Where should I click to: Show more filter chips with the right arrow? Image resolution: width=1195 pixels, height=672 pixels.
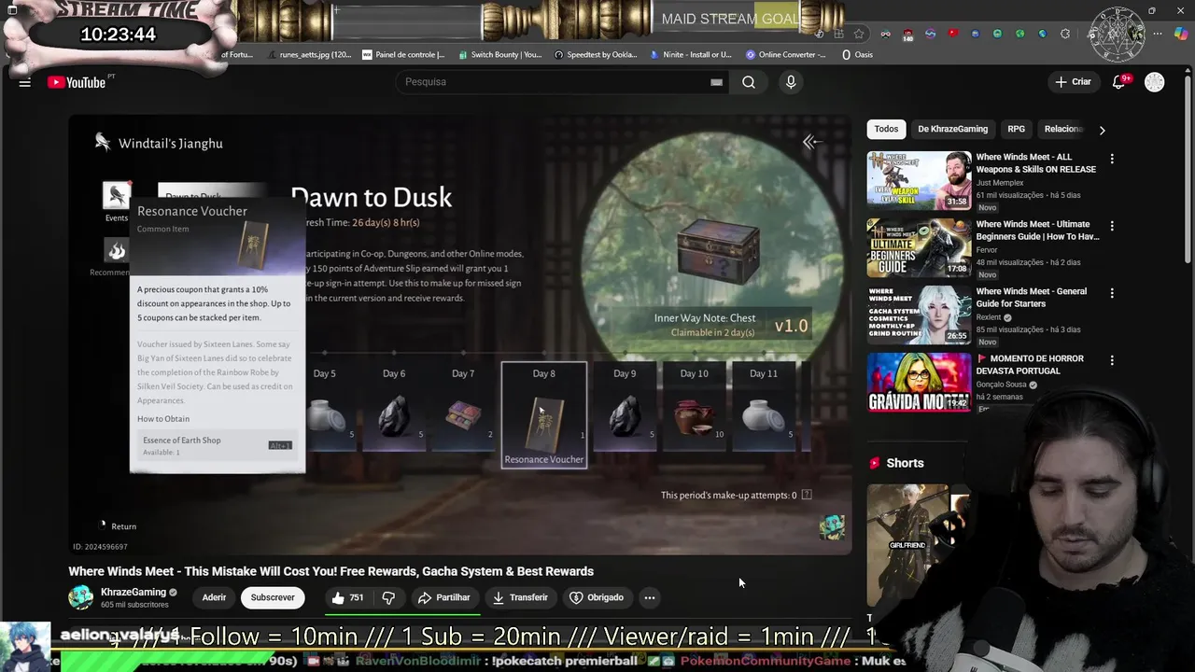click(1102, 130)
